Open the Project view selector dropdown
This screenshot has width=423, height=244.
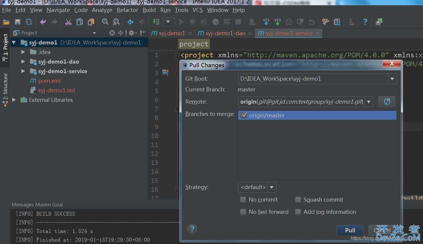click(94, 33)
